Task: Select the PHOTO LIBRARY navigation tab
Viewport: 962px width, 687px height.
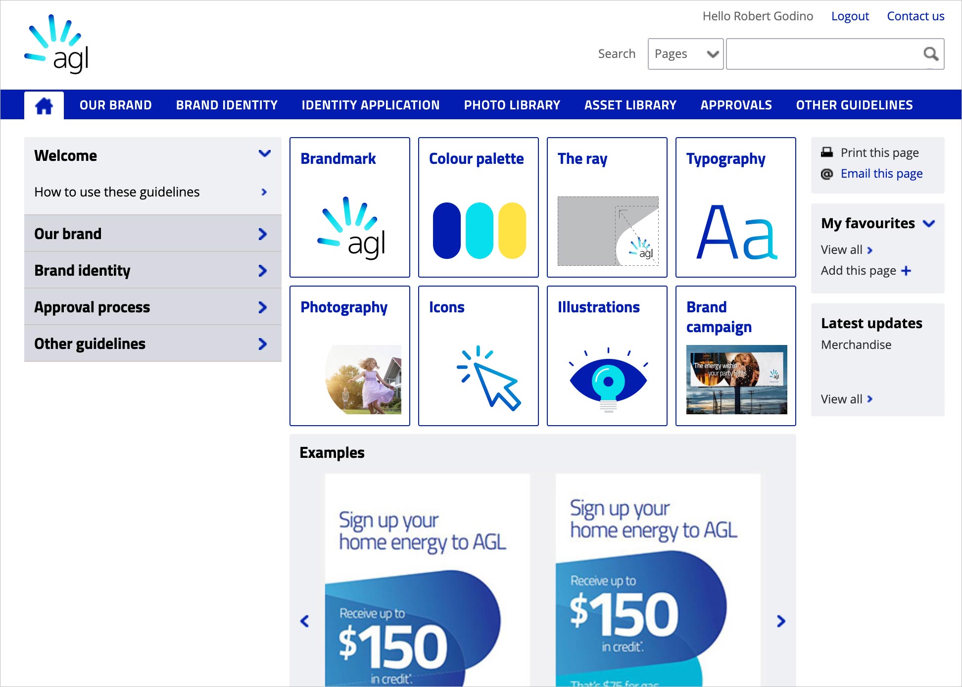Action: pos(512,103)
